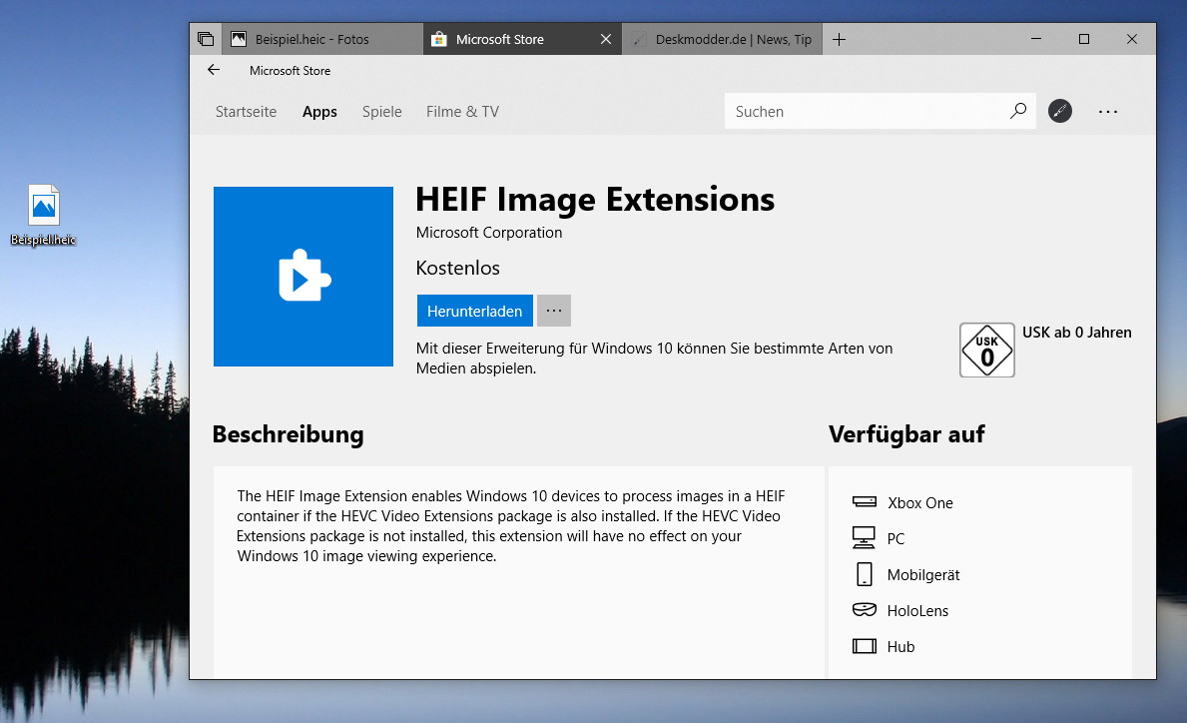Click the Xbox One console icon

(x=864, y=502)
